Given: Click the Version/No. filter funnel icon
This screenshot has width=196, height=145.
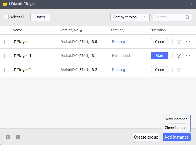Looking at the screenshot, I should coord(81,30).
